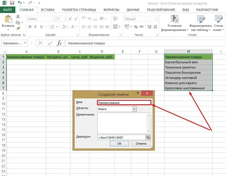The height and width of the screenshot is (176, 226).
Task: Toggle italic К formatting
Action: click(35, 27)
